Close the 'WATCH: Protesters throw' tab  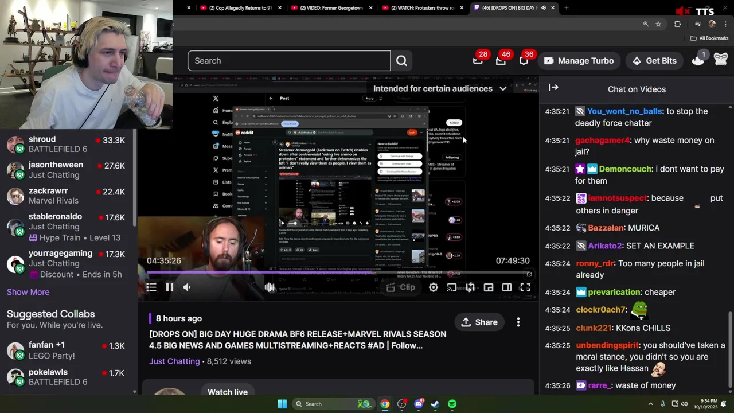(462, 8)
